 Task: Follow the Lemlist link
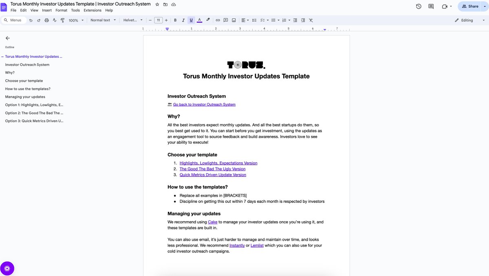pos(257,246)
